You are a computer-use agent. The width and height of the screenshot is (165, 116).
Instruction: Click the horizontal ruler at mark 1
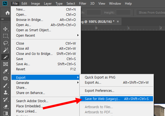point(128,28)
